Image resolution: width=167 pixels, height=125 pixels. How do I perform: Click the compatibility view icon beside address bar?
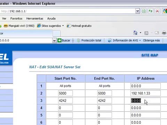[x=144, y=11]
